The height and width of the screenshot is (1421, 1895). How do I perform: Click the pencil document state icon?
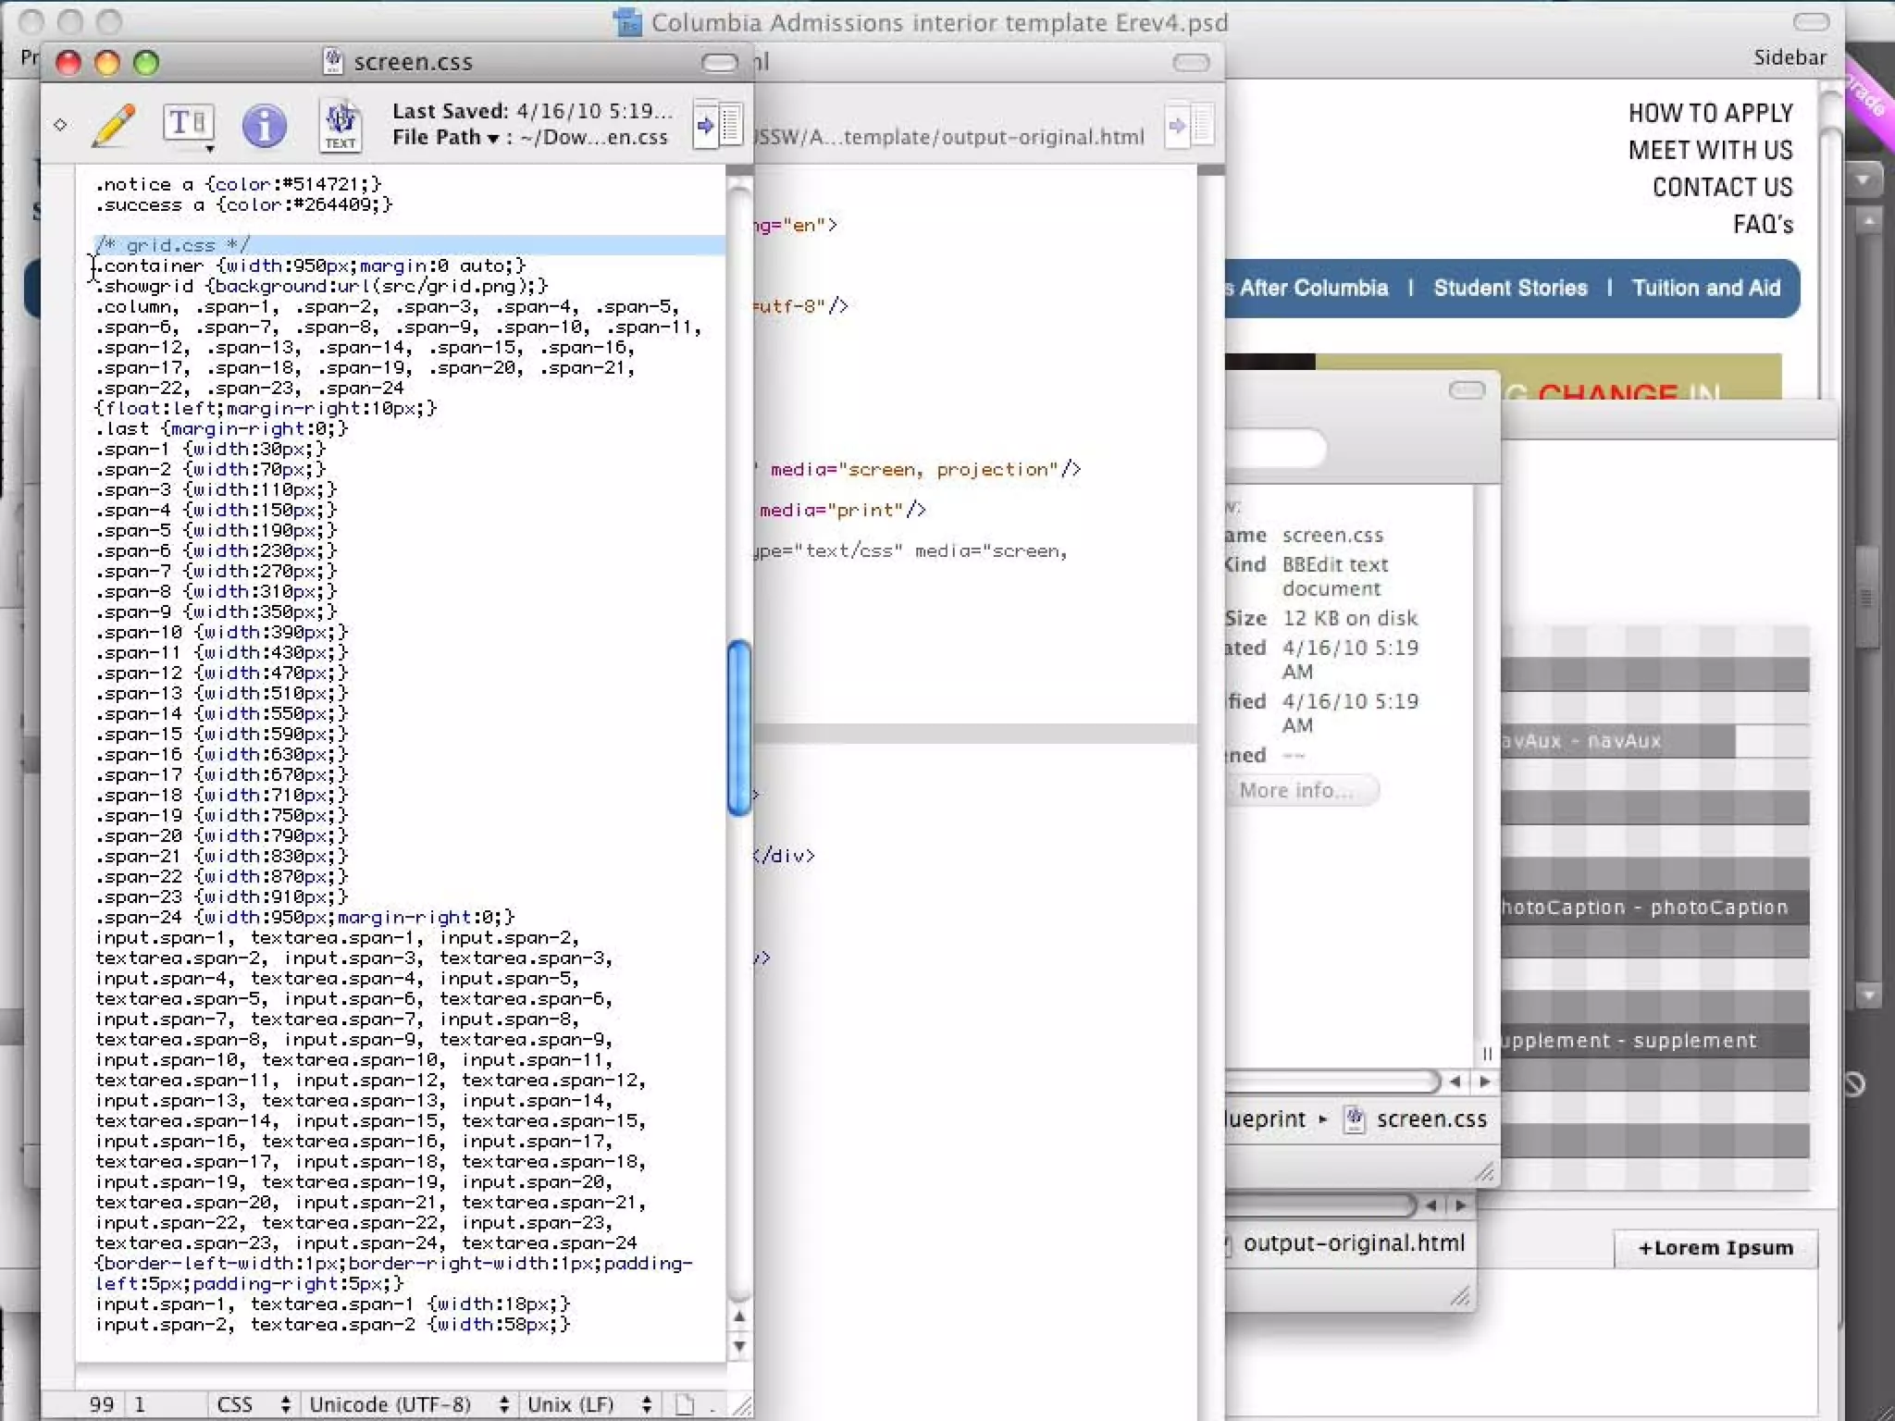[114, 125]
